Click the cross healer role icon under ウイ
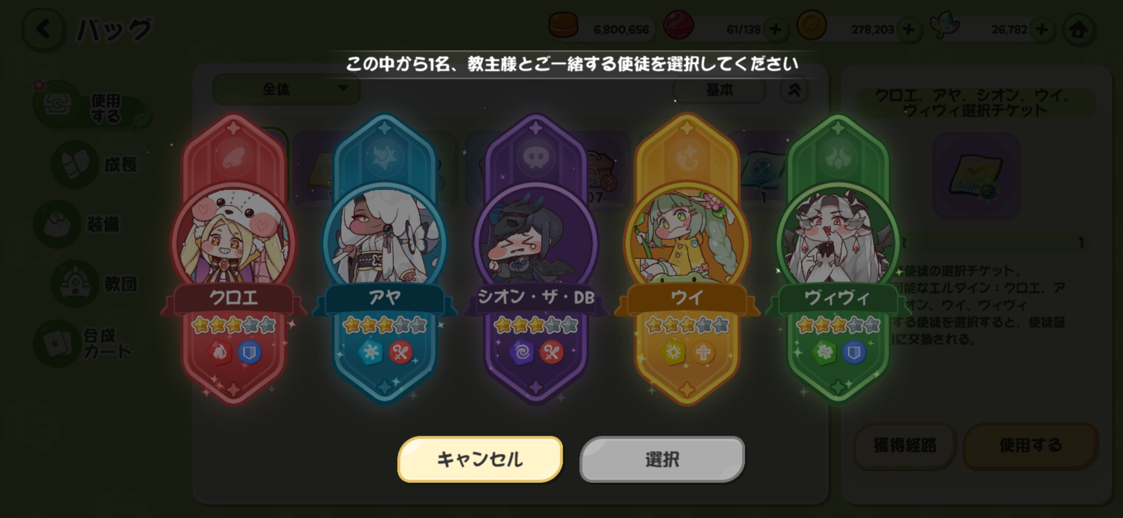Screen dimensions: 1123x518 [x=703, y=353]
